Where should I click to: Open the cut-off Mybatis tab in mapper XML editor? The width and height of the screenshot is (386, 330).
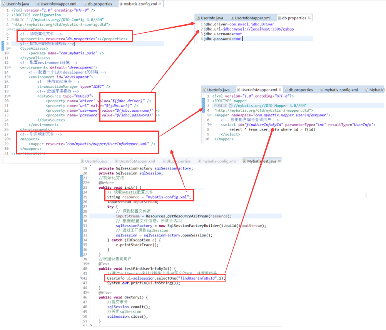[375, 90]
